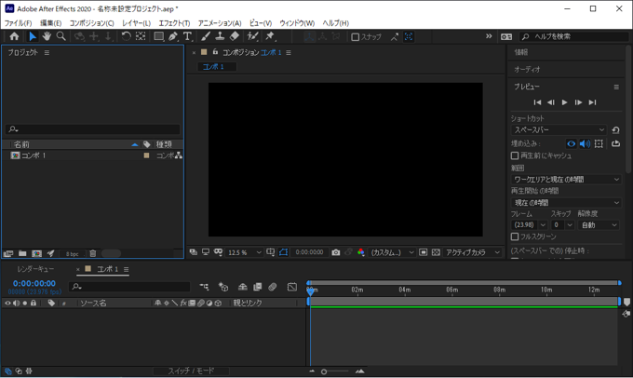
Task: Click the Motion Blur enable icon in timeline
Action: pos(273,287)
